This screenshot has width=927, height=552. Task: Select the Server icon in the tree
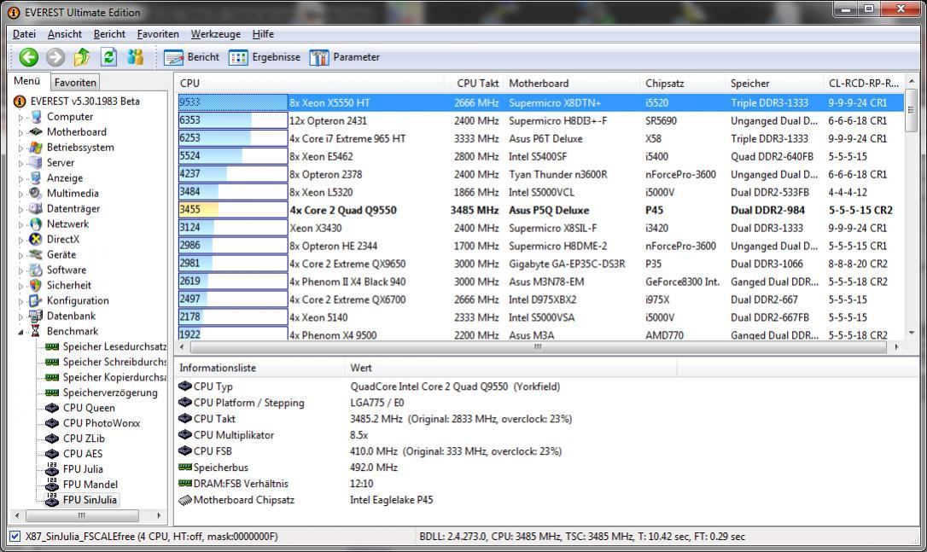click(x=36, y=162)
